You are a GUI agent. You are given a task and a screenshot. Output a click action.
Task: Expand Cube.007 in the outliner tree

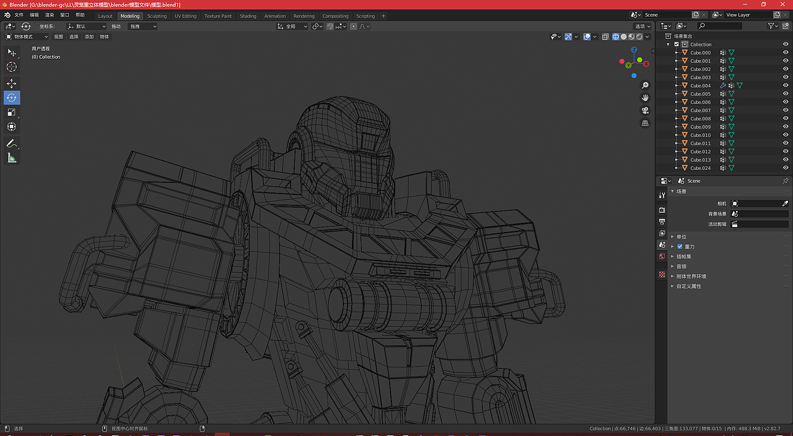677,110
